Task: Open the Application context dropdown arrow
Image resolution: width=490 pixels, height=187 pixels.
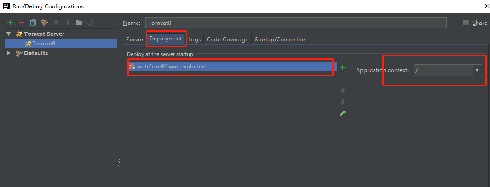Action: [x=477, y=70]
